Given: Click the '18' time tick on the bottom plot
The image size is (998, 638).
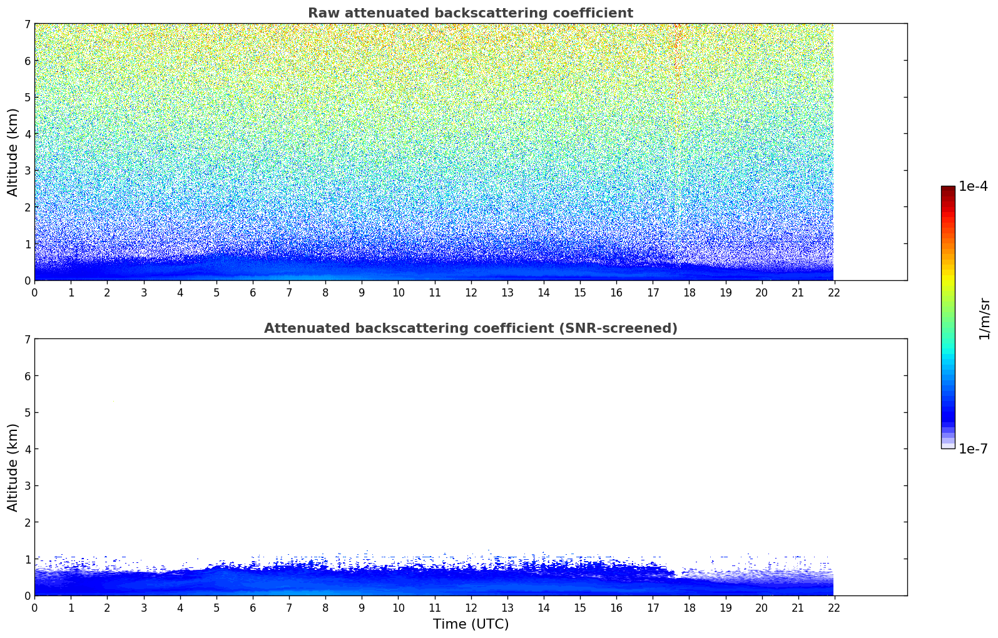Looking at the screenshot, I should pos(689,607).
